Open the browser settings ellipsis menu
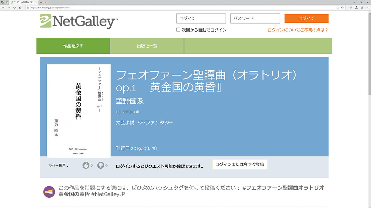Image resolution: width=371 pixels, height=209 pixels. coord(368,8)
